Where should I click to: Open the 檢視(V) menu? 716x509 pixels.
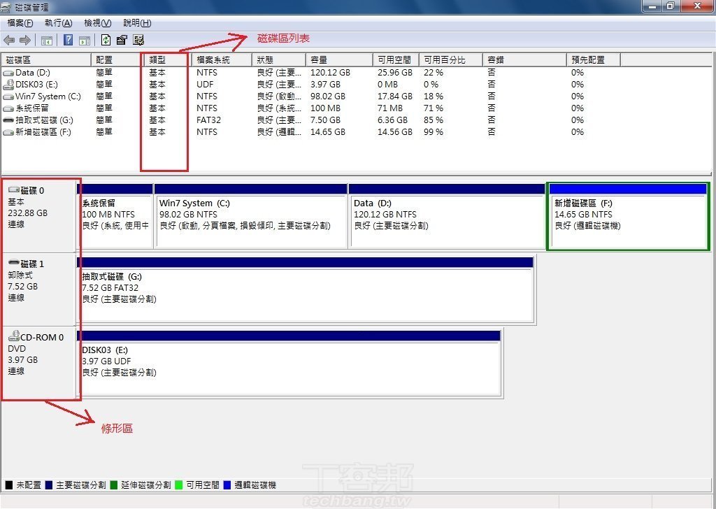coord(98,23)
